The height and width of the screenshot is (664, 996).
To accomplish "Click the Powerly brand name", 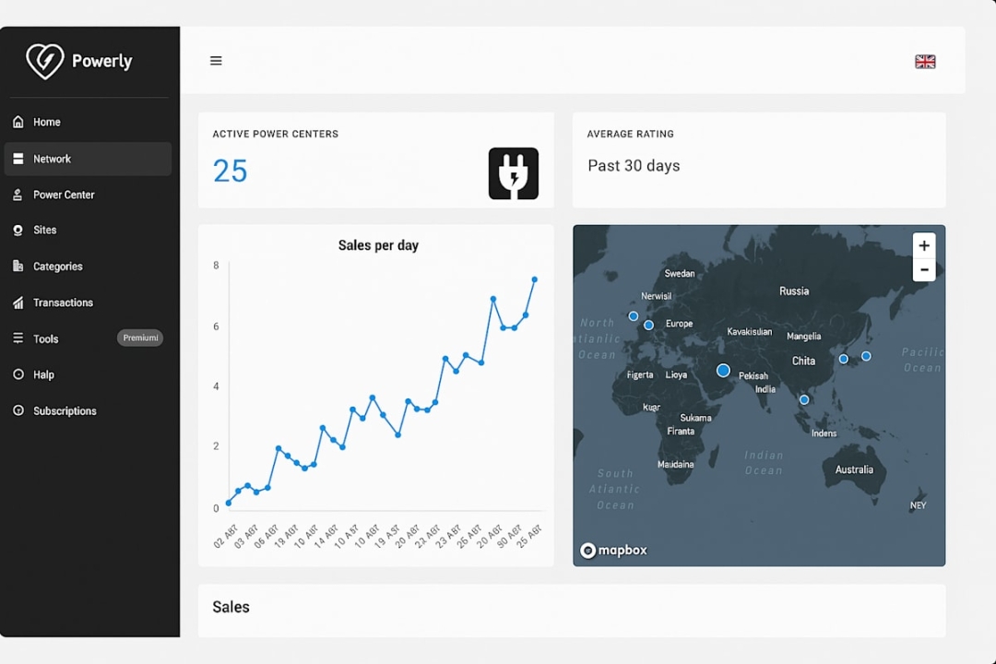I will pos(101,61).
